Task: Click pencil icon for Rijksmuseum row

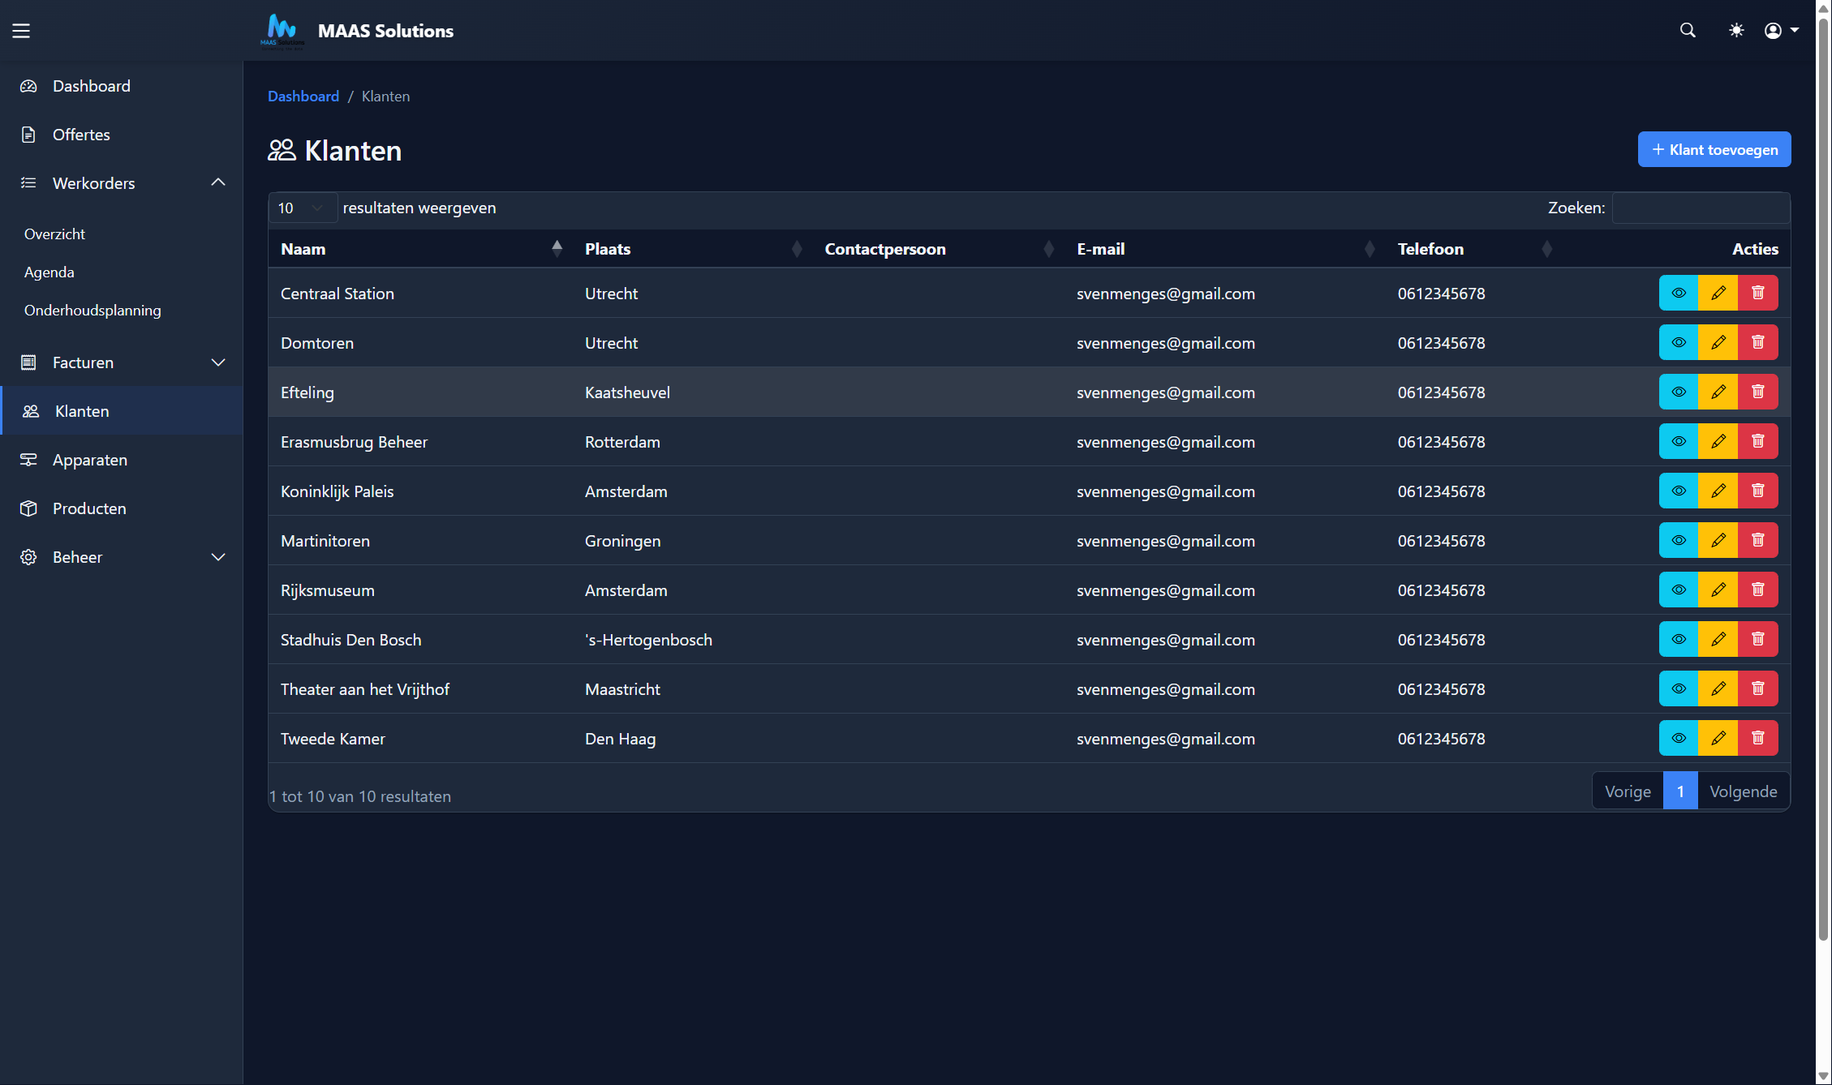Action: coord(1718,590)
